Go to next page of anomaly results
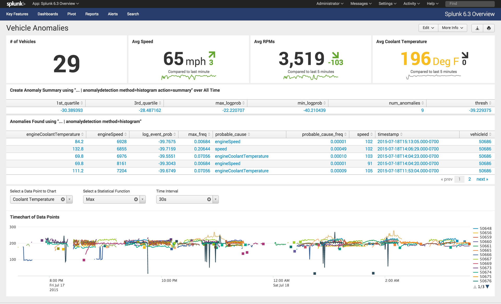Viewport: 501px width, 304px height. point(482,179)
